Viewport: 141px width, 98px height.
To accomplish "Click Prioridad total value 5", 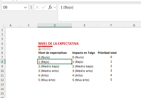I will click(111, 80).
